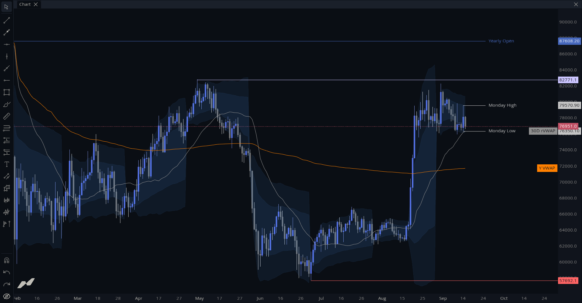Click the Sep label on time axis
This screenshot has width=582, height=303.
[443, 298]
